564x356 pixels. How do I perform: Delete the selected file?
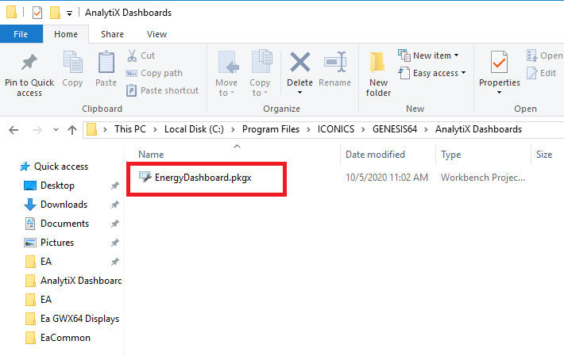pyautogui.click(x=299, y=68)
